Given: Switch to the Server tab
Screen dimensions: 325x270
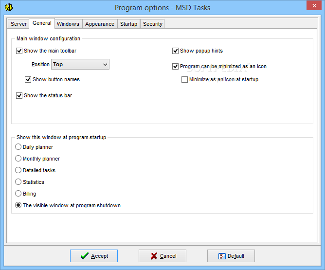Looking at the screenshot, I should click(x=18, y=24).
